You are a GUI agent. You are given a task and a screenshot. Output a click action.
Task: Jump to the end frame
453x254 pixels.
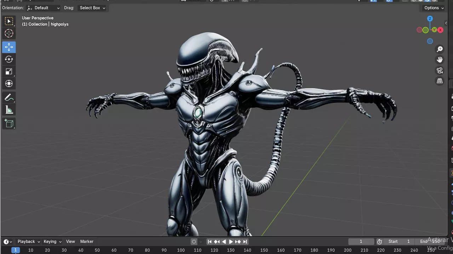click(245, 242)
